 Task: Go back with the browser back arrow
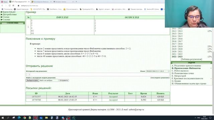point(2,6)
